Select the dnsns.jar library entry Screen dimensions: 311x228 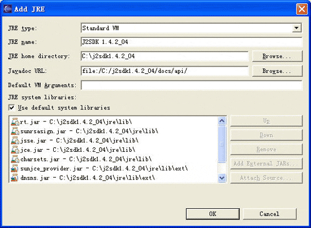83,178
